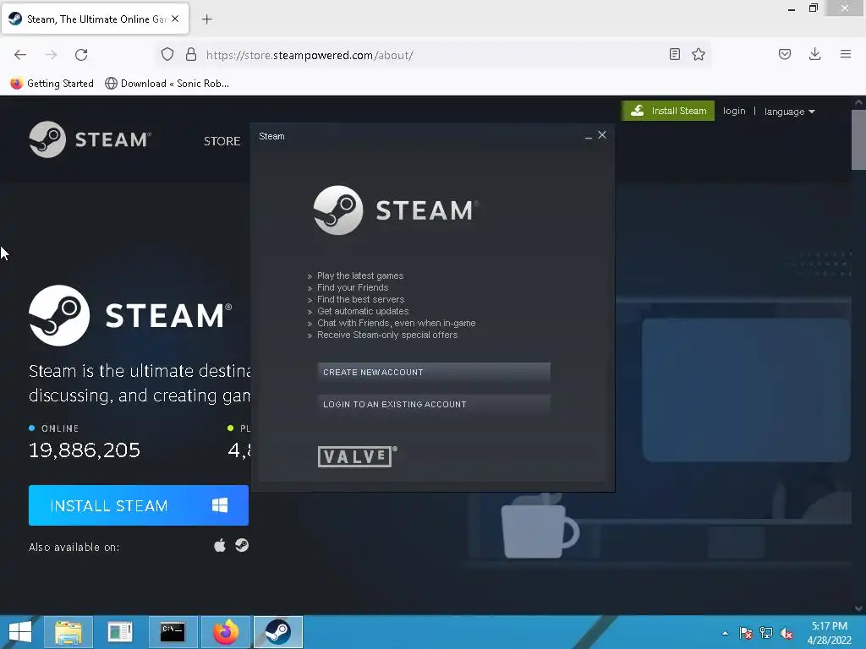Minimize the Steam dialog window
The image size is (866, 649).
click(589, 136)
